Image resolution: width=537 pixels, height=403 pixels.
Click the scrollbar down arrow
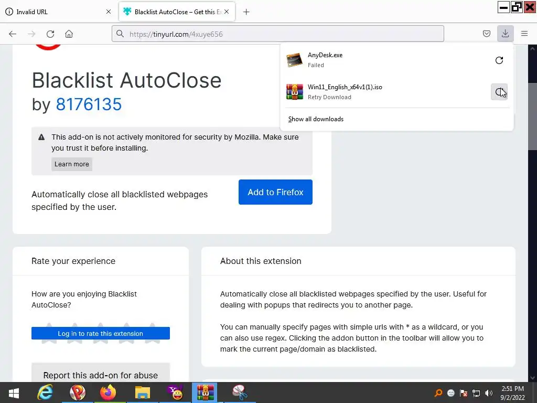[532, 378]
